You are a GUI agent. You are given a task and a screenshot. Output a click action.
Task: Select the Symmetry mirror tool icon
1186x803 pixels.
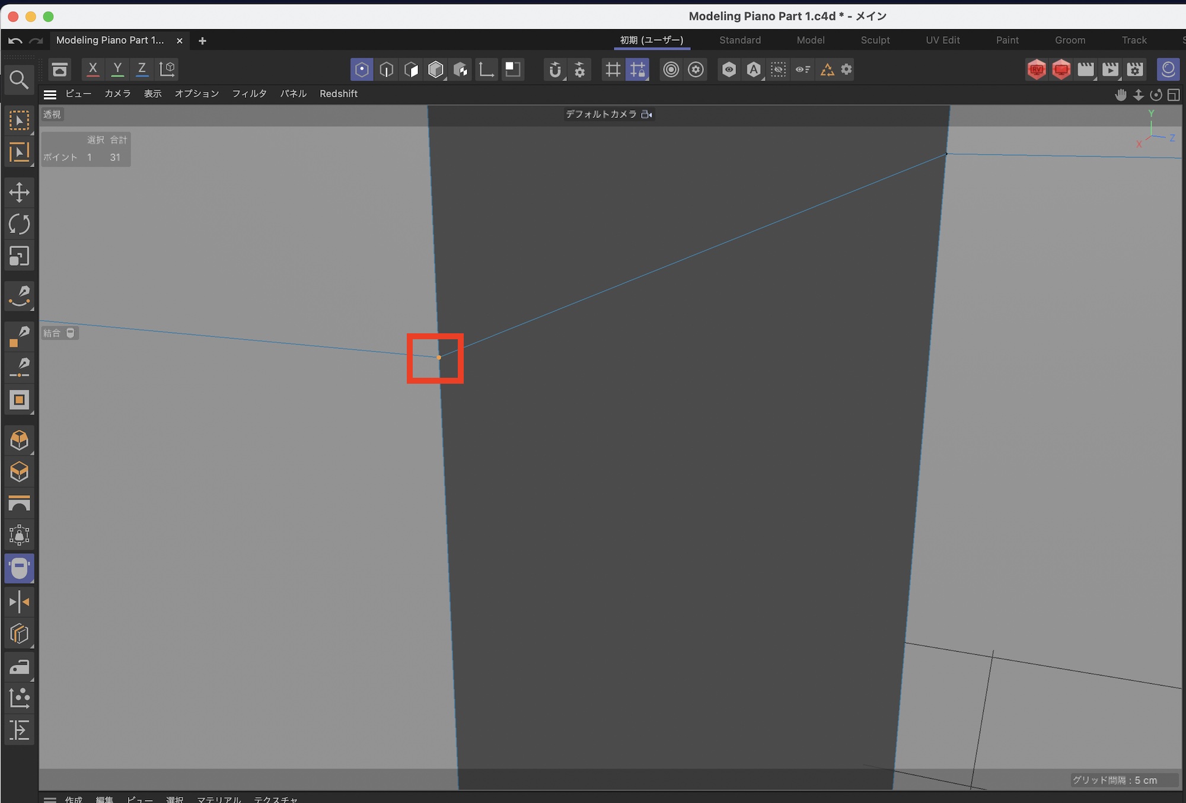click(x=19, y=602)
